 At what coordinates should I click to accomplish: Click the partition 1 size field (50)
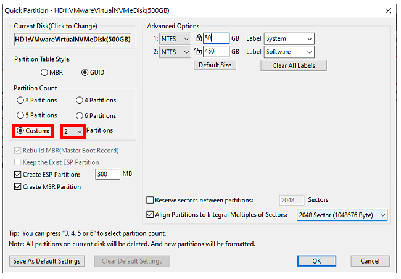tap(216, 38)
